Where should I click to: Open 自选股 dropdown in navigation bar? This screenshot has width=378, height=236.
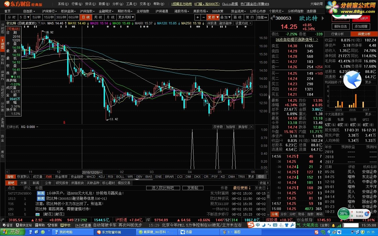[29, 11]
